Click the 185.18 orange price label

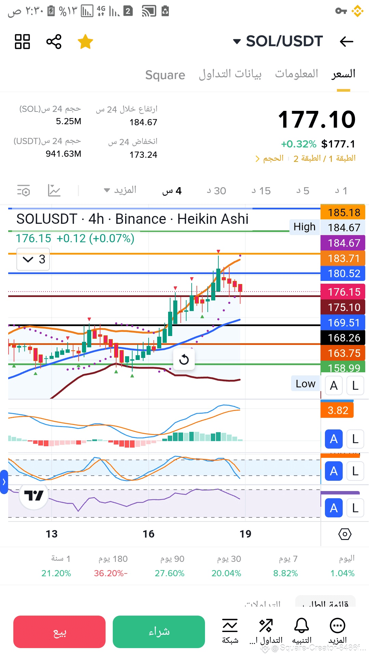coord(343,212)
